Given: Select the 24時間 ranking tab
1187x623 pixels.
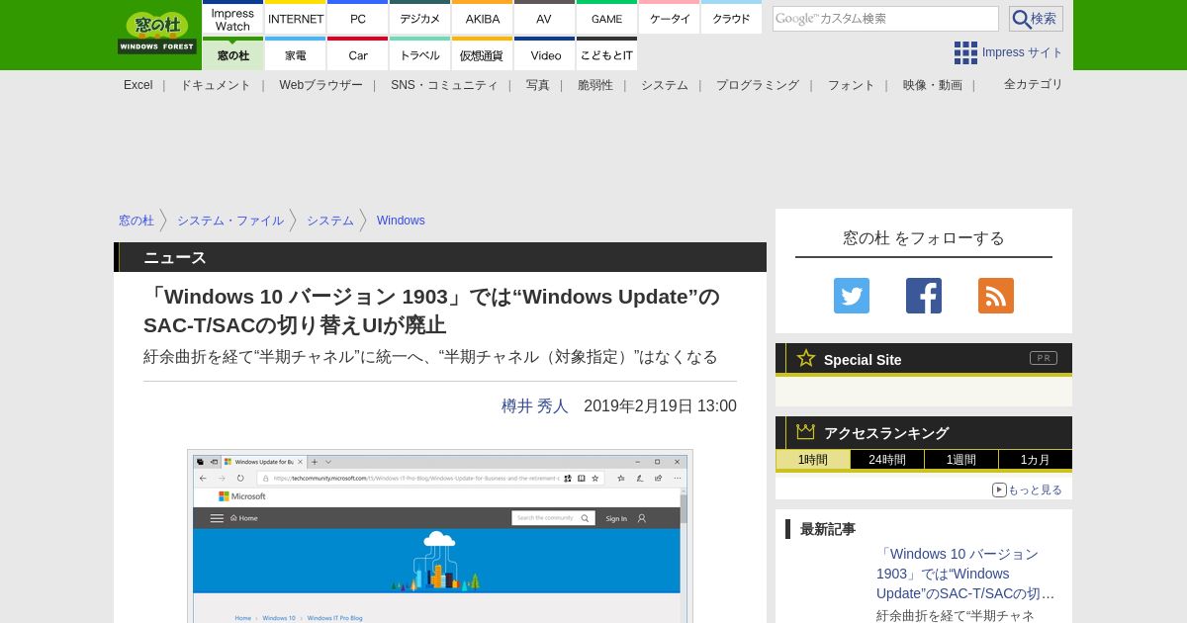Looking at the screenshot, I should (x=887, y=460).
